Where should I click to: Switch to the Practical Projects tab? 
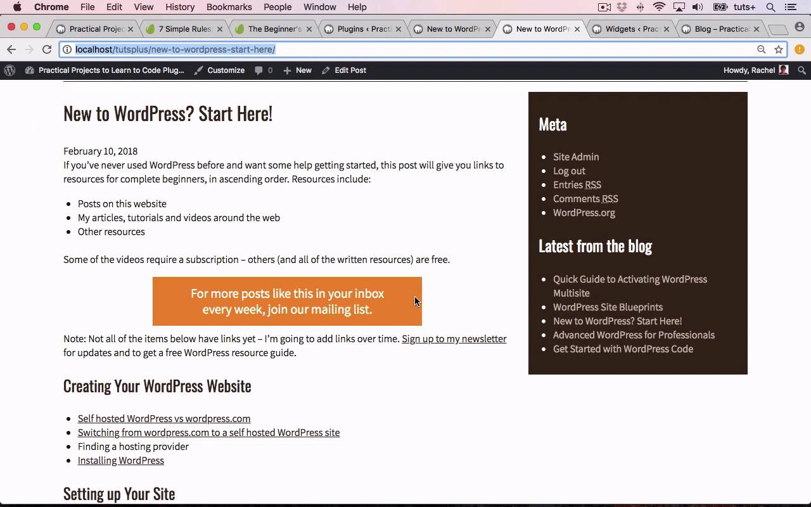[x=94, y=29]
